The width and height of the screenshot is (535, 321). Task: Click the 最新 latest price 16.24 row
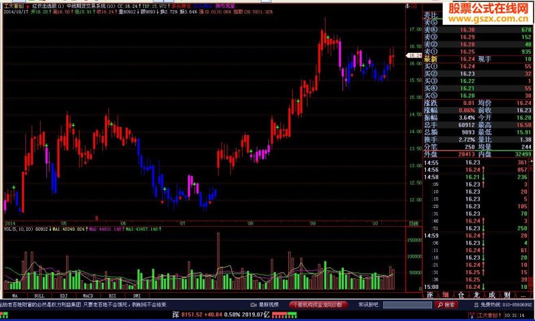[477, 59]
